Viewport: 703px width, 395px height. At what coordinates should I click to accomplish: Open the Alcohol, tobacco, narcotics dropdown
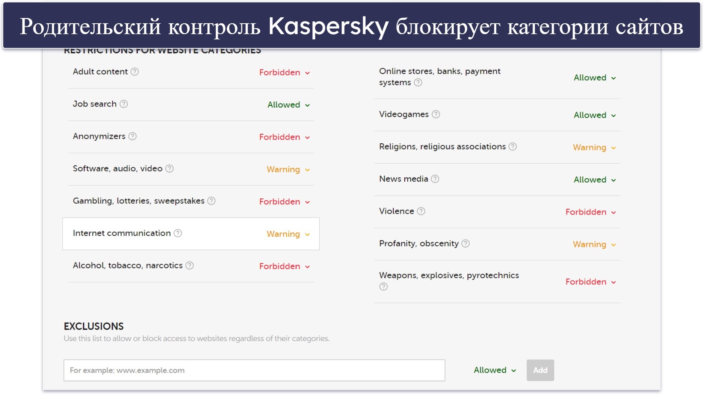coord(284,266)
